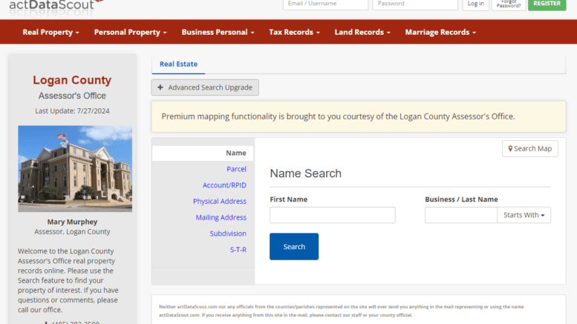Select the S-T-R search option

pyautogui.click(x=238, y=250)
